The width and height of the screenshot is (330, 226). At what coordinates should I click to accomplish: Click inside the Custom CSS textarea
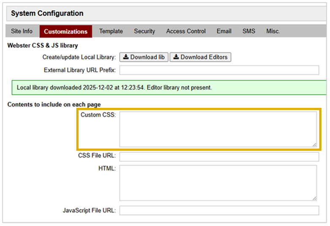(218, 129)
